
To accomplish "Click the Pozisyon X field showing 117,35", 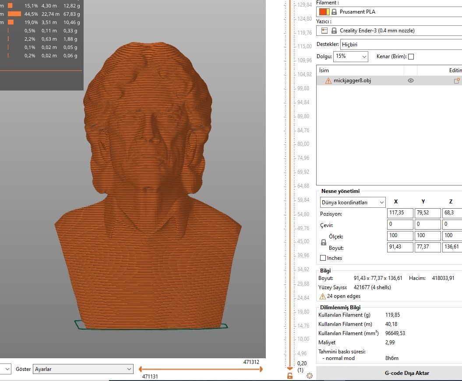I will [x=400, y=213].
